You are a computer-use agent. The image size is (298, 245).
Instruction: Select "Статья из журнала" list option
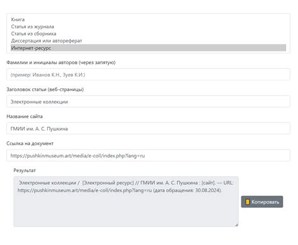(148, 26)
